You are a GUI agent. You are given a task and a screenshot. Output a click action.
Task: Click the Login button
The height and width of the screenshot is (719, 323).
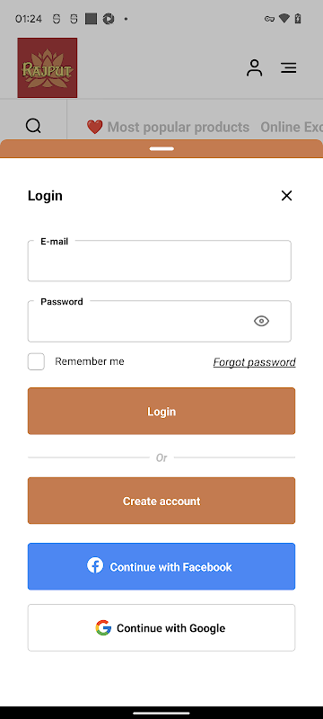(161, 411)
